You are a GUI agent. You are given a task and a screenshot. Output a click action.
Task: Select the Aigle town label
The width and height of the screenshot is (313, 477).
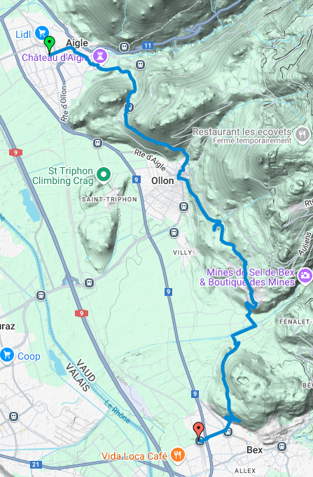pyautogui.click(x=77, y=43)
